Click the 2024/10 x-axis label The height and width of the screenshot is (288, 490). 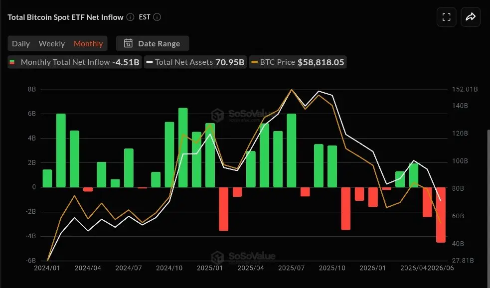click(169, 268)
